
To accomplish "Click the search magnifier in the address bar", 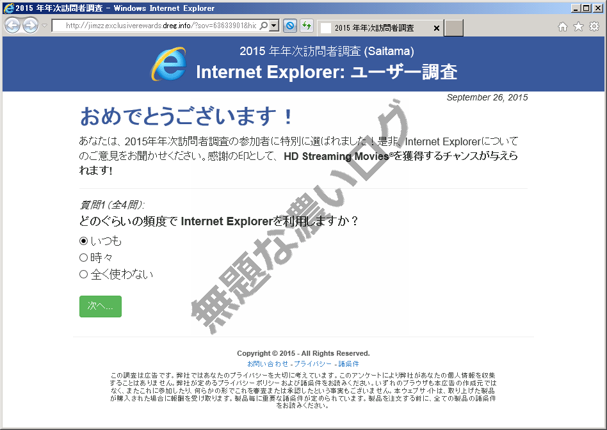I will click(x=263, y=27).
